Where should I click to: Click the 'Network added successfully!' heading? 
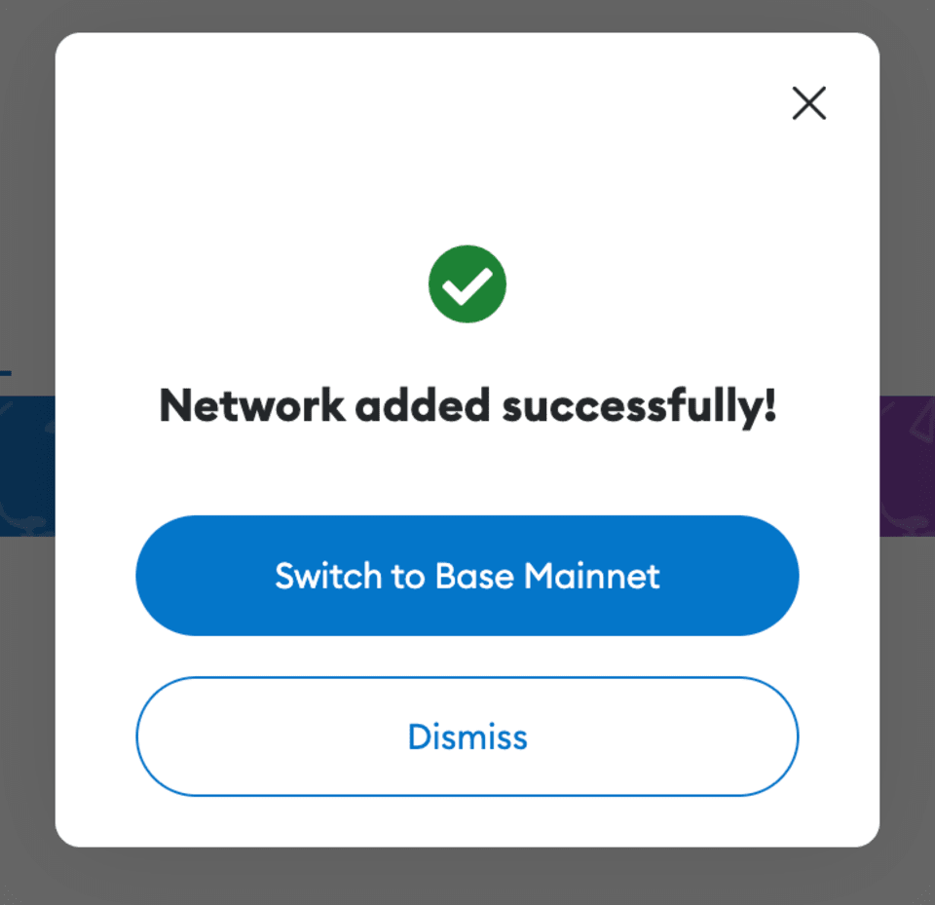coord(467,405)
